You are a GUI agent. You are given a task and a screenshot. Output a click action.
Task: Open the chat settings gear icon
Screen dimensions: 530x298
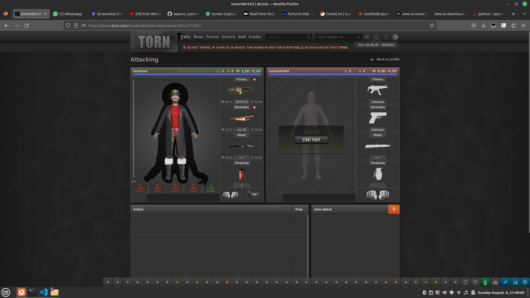525,282
